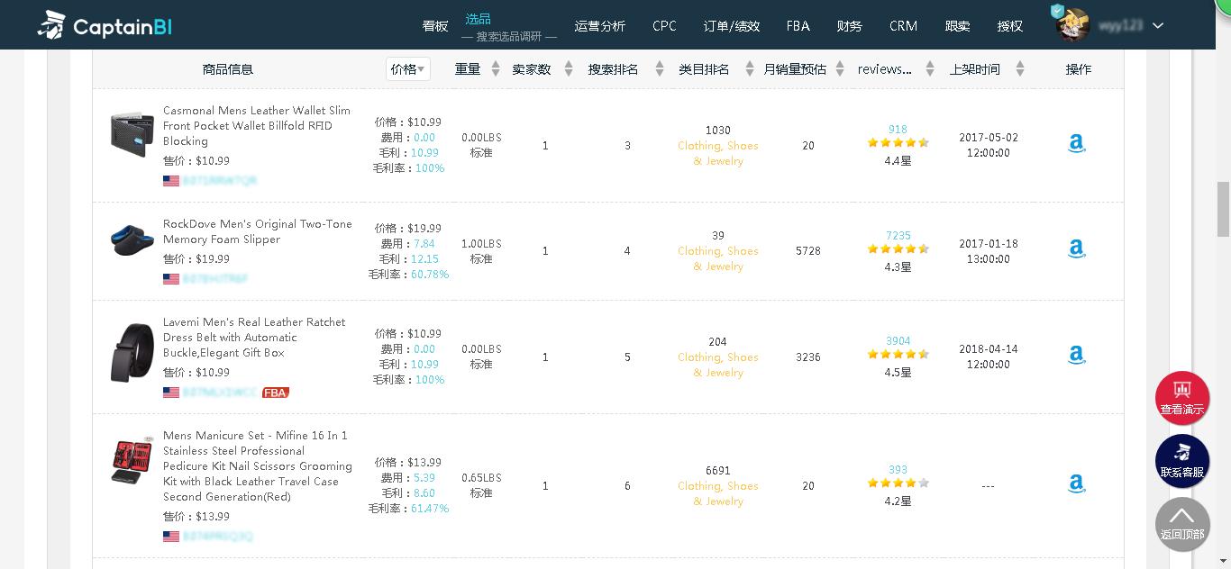The height and width of the screenshot is (569, 1231).
Task: Switch to the 运营分析 menu
Action: (x=600, y=26)
